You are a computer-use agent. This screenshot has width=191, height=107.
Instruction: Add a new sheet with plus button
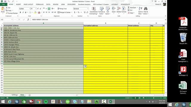30,95
